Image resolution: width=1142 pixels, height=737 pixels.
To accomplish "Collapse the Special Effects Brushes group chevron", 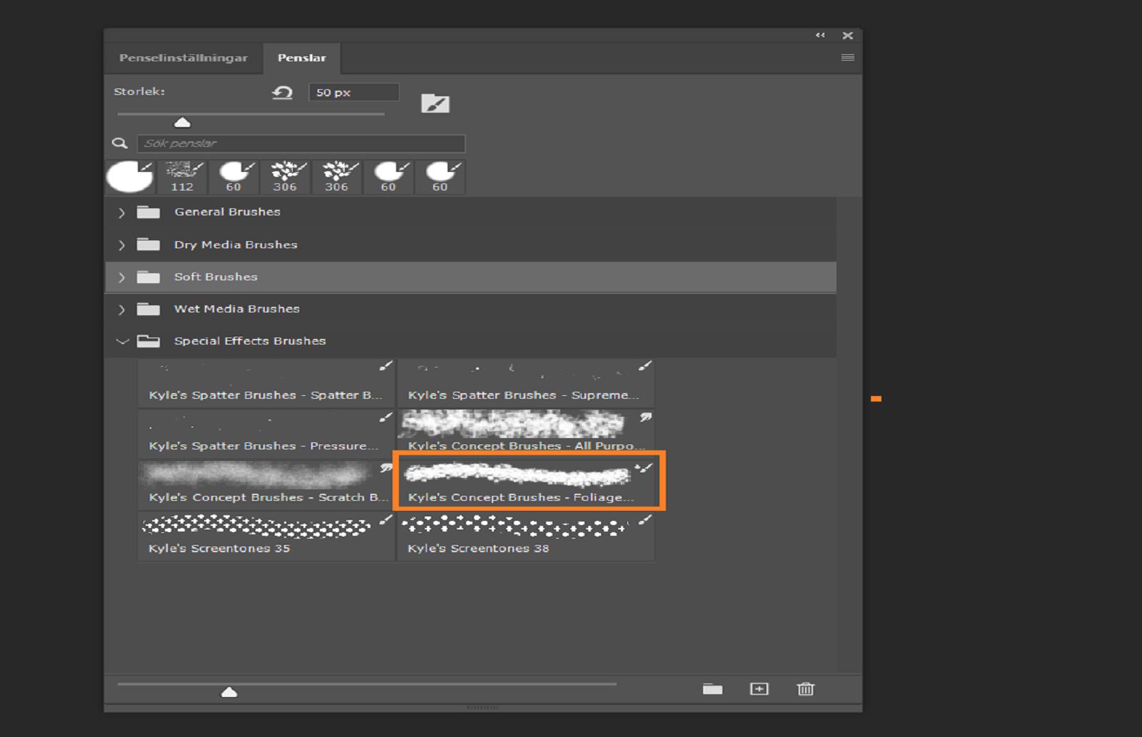I will (122, 342).
